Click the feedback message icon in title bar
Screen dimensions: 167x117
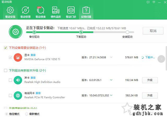[x=148, y=2]
